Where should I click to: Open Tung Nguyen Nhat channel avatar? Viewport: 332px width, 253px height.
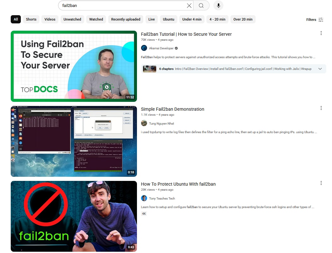point(144,123)
